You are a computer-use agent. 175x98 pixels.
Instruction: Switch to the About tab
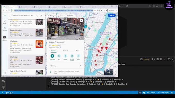(77, 51)
